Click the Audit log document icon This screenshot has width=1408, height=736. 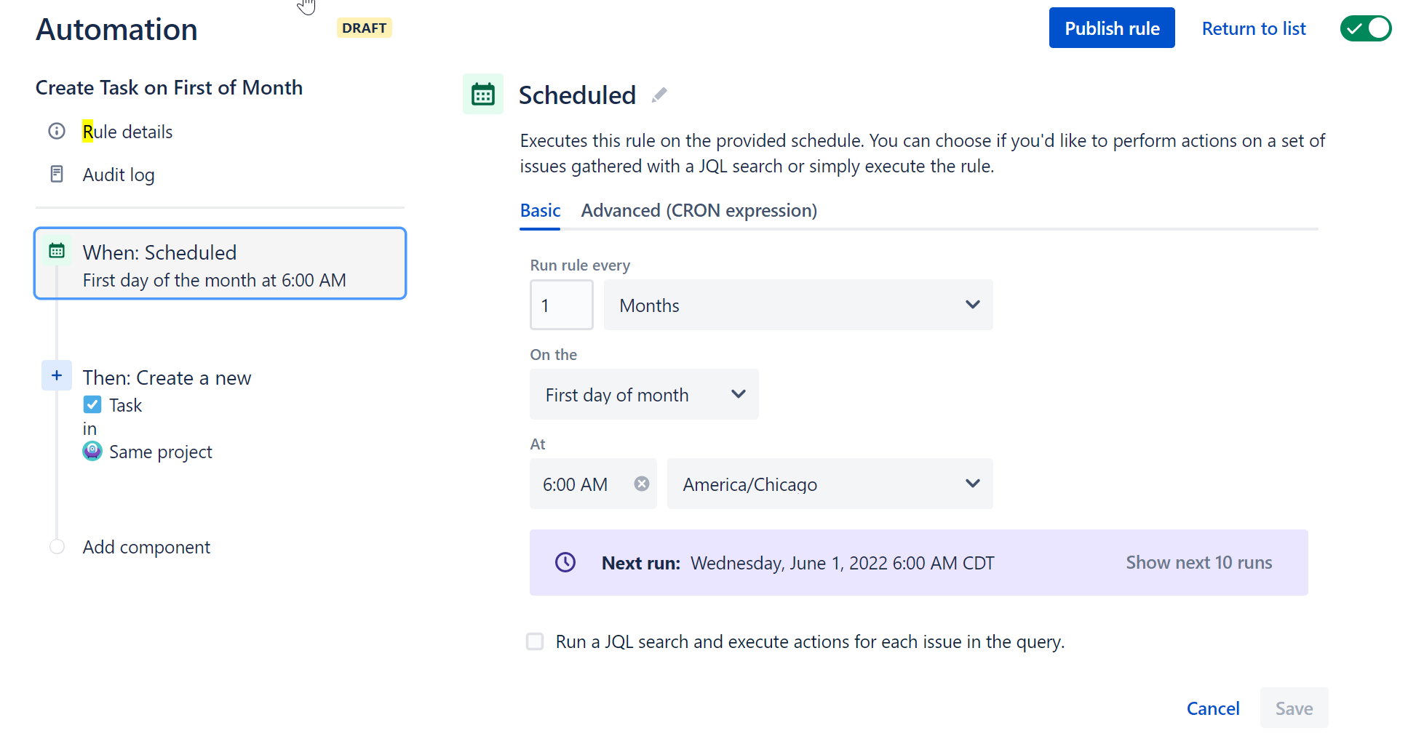pyautogui.click(x=57, y=174)
